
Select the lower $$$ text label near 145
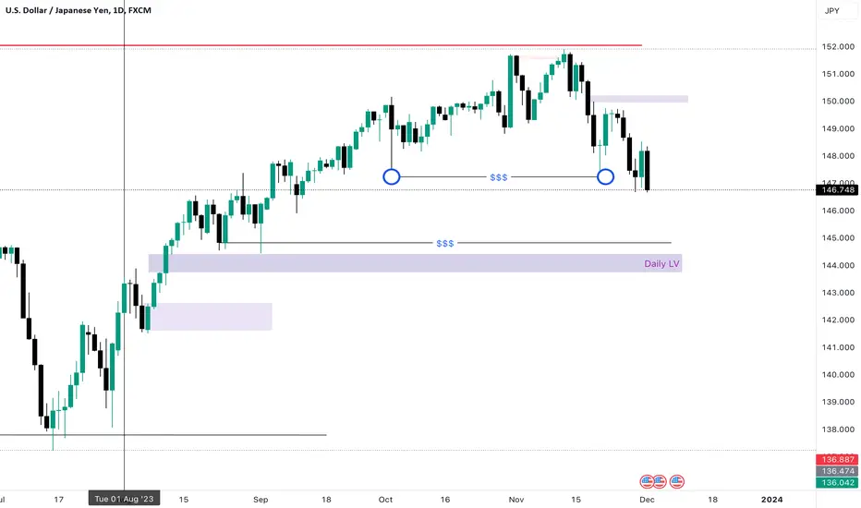pyautogui.click(x=444, y=243)
